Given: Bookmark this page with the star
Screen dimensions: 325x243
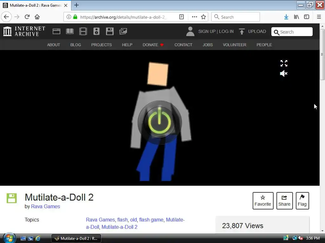Looking at the screenshot, I should coord(203,17).
